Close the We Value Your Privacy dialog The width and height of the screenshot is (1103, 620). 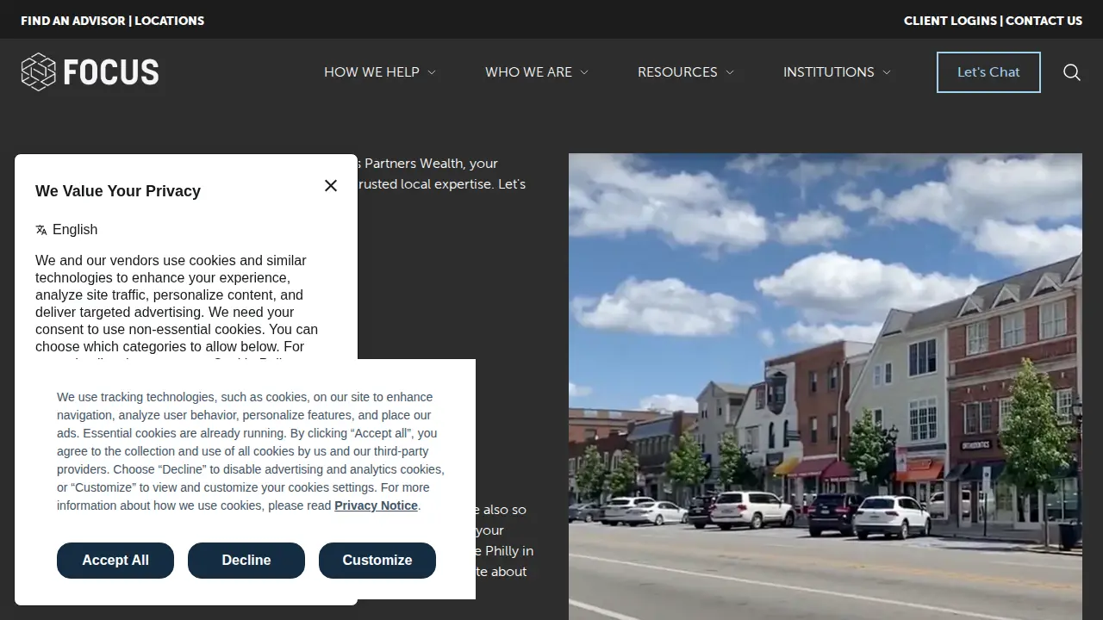(331, 185)
